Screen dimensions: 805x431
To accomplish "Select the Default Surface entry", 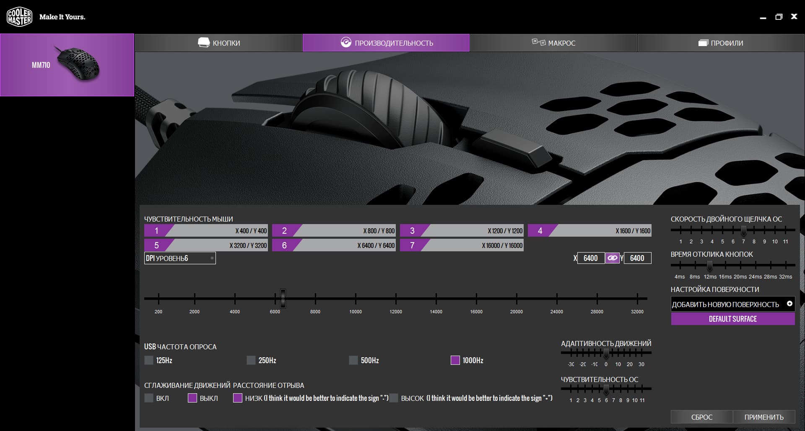I will coord(732,319).
